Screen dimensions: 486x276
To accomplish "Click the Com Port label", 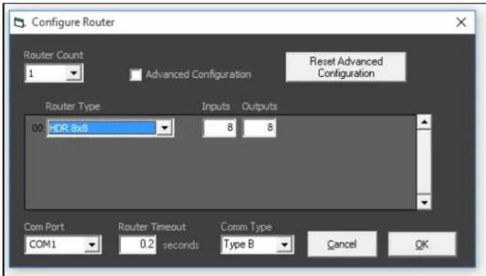I will pyautogui.click(x=44, y=227).
